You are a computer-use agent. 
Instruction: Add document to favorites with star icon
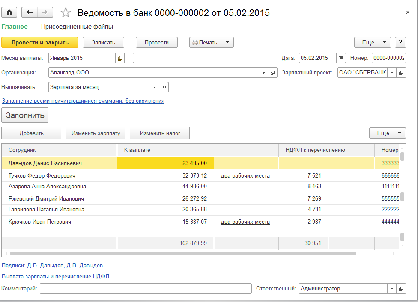66,12
